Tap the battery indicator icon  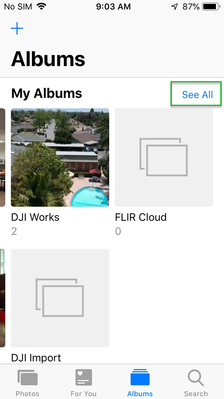point(211,6)
